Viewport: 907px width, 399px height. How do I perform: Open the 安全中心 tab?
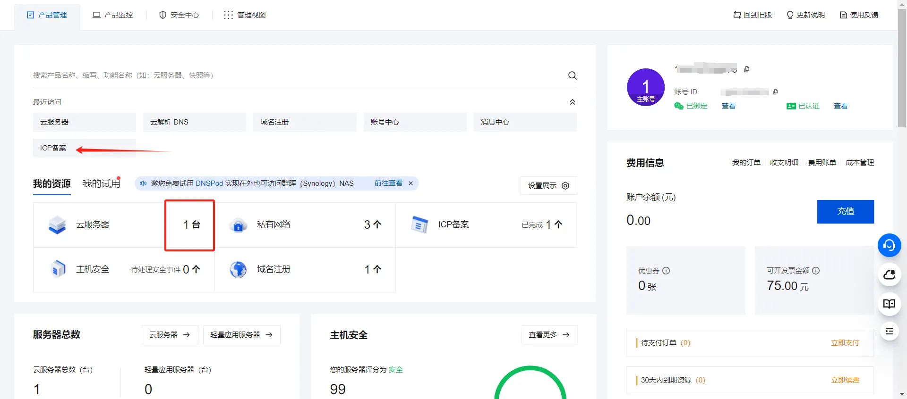(179, 15)
